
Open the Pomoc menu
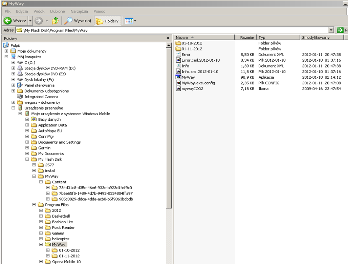point(99,11)
